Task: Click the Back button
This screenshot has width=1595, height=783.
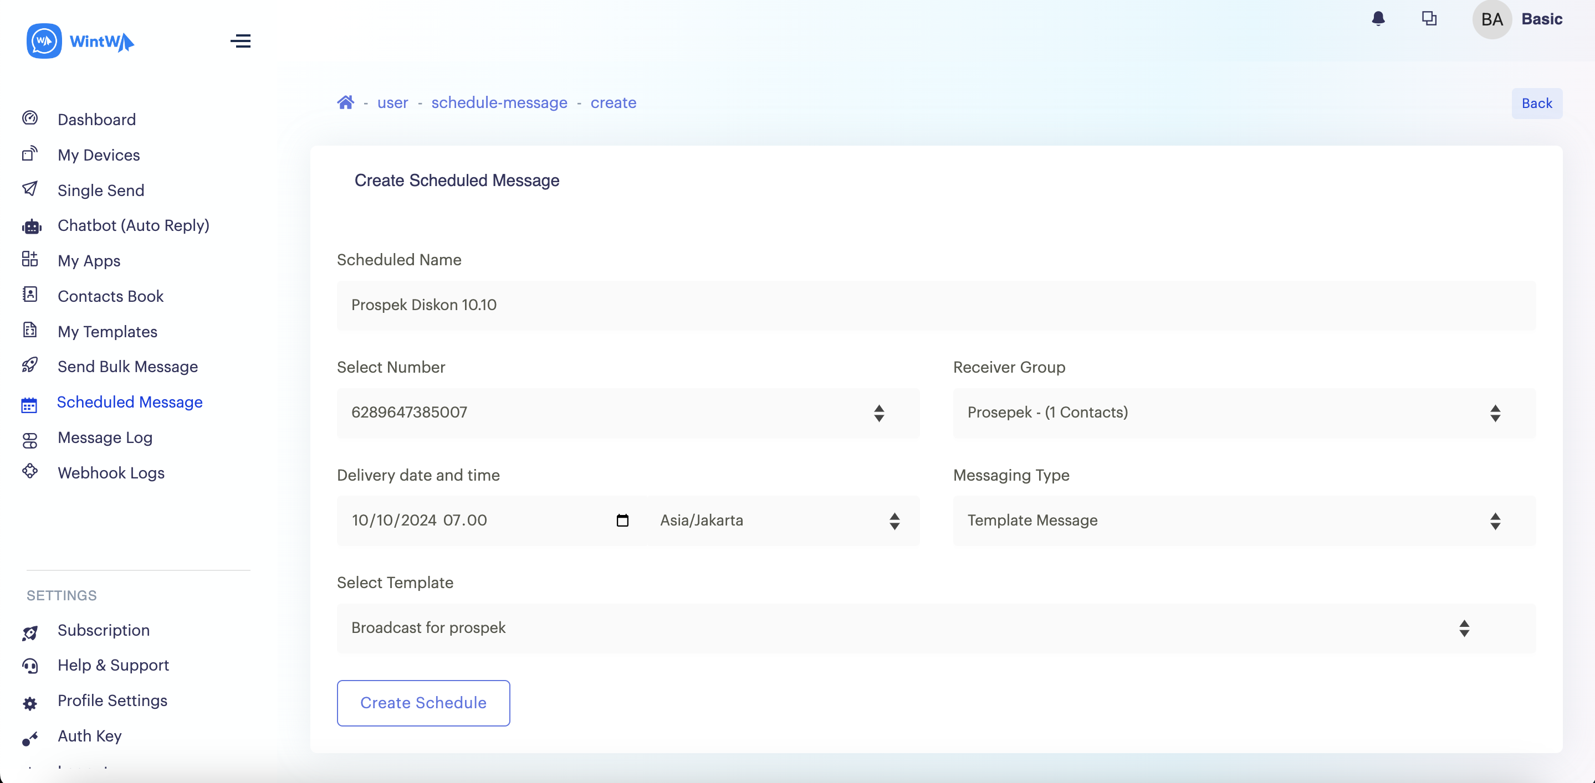Action: point(1536,104)
